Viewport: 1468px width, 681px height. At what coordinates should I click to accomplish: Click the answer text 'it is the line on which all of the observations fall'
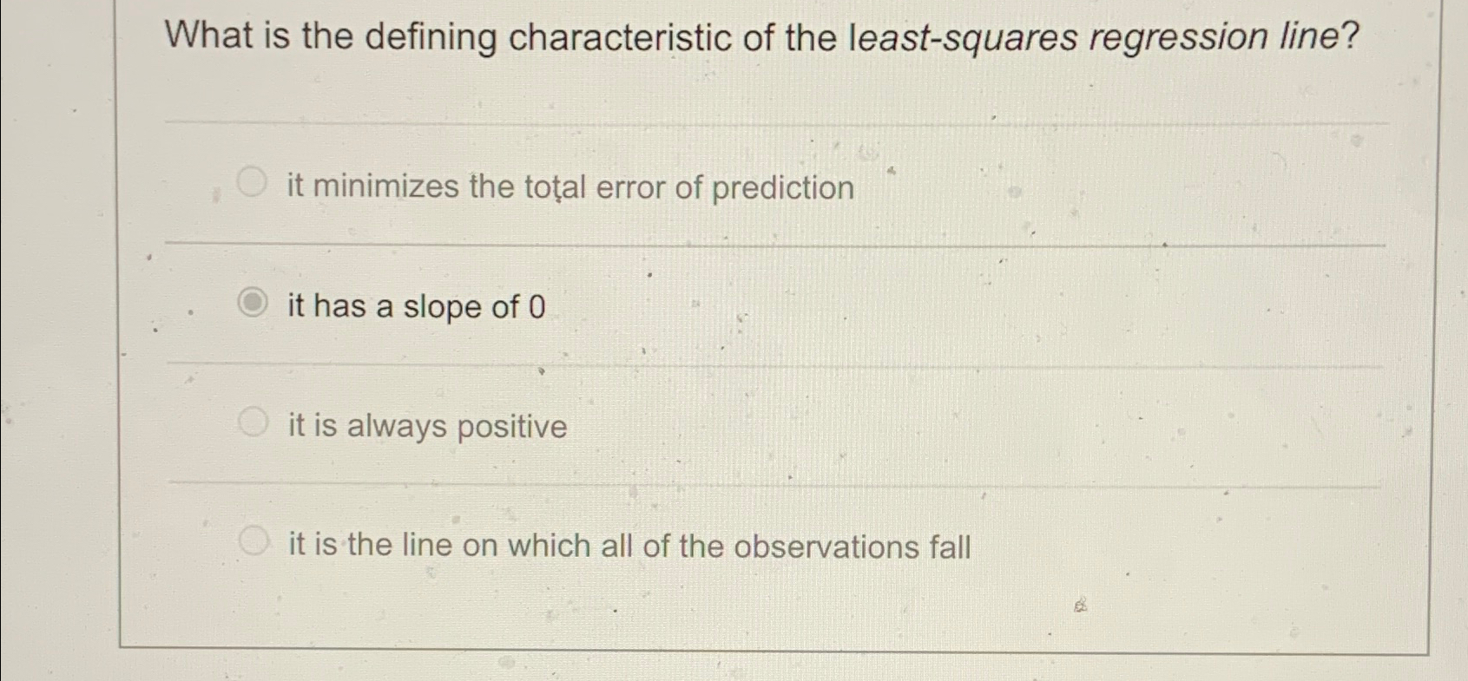point(628,545)
